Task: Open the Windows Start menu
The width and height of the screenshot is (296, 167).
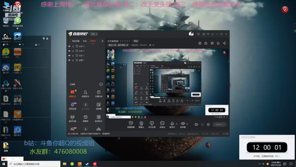Action: click(x=4, y=164)
